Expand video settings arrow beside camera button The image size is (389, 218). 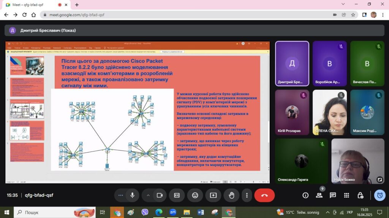(x=148, y=195)
